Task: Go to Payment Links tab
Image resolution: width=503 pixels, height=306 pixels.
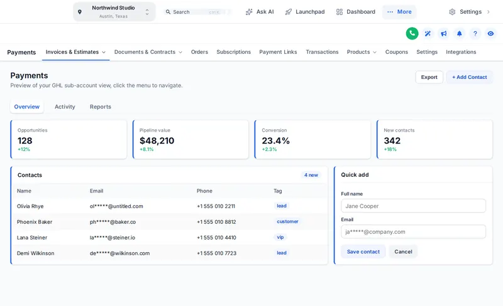Action: 278,52
